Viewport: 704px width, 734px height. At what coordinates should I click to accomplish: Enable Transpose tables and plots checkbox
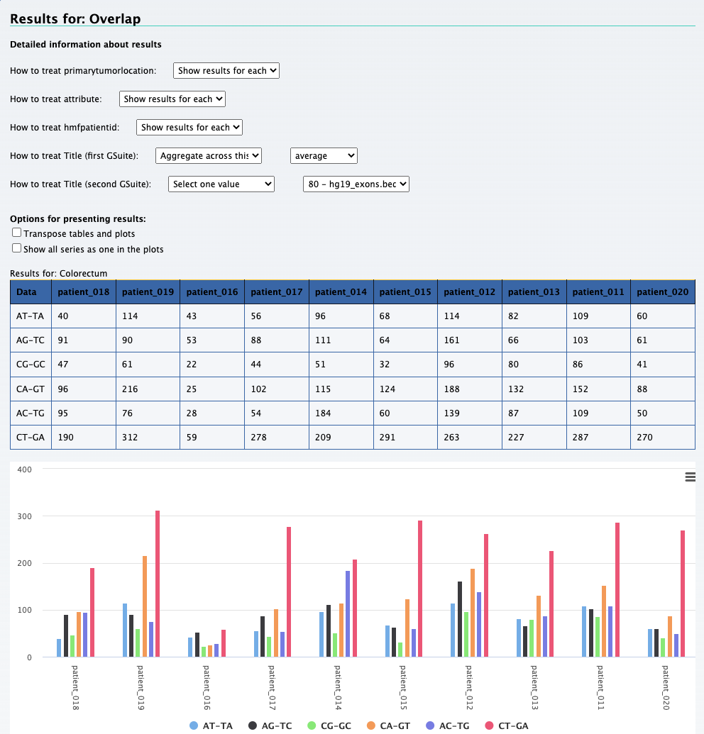point(17,233)
